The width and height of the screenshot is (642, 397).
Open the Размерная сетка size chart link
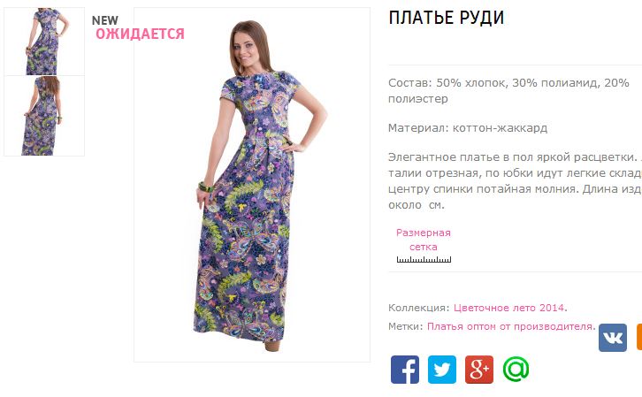click(x=424, y=240)
